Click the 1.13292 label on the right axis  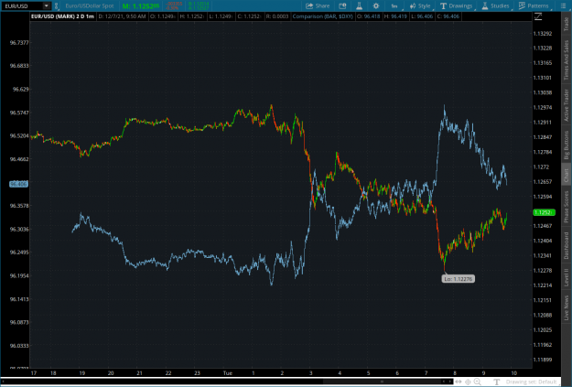click(x=543, y=34)
